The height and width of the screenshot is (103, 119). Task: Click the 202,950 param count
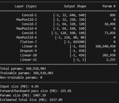(109, 55)
